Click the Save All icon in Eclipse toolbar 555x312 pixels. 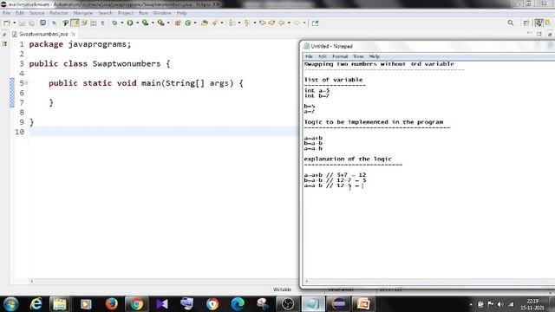click(x=31, y=23)
